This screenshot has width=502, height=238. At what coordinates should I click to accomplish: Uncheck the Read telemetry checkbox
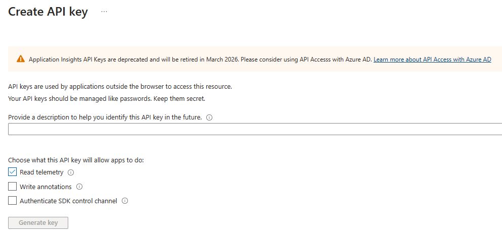pyautogui.click(x=13, y=172)
